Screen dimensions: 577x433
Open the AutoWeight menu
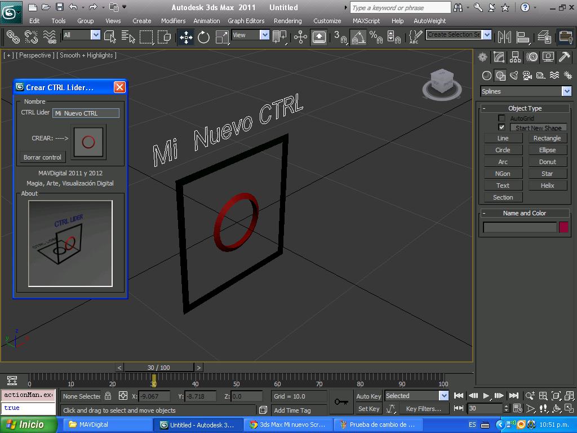(429, 21)
